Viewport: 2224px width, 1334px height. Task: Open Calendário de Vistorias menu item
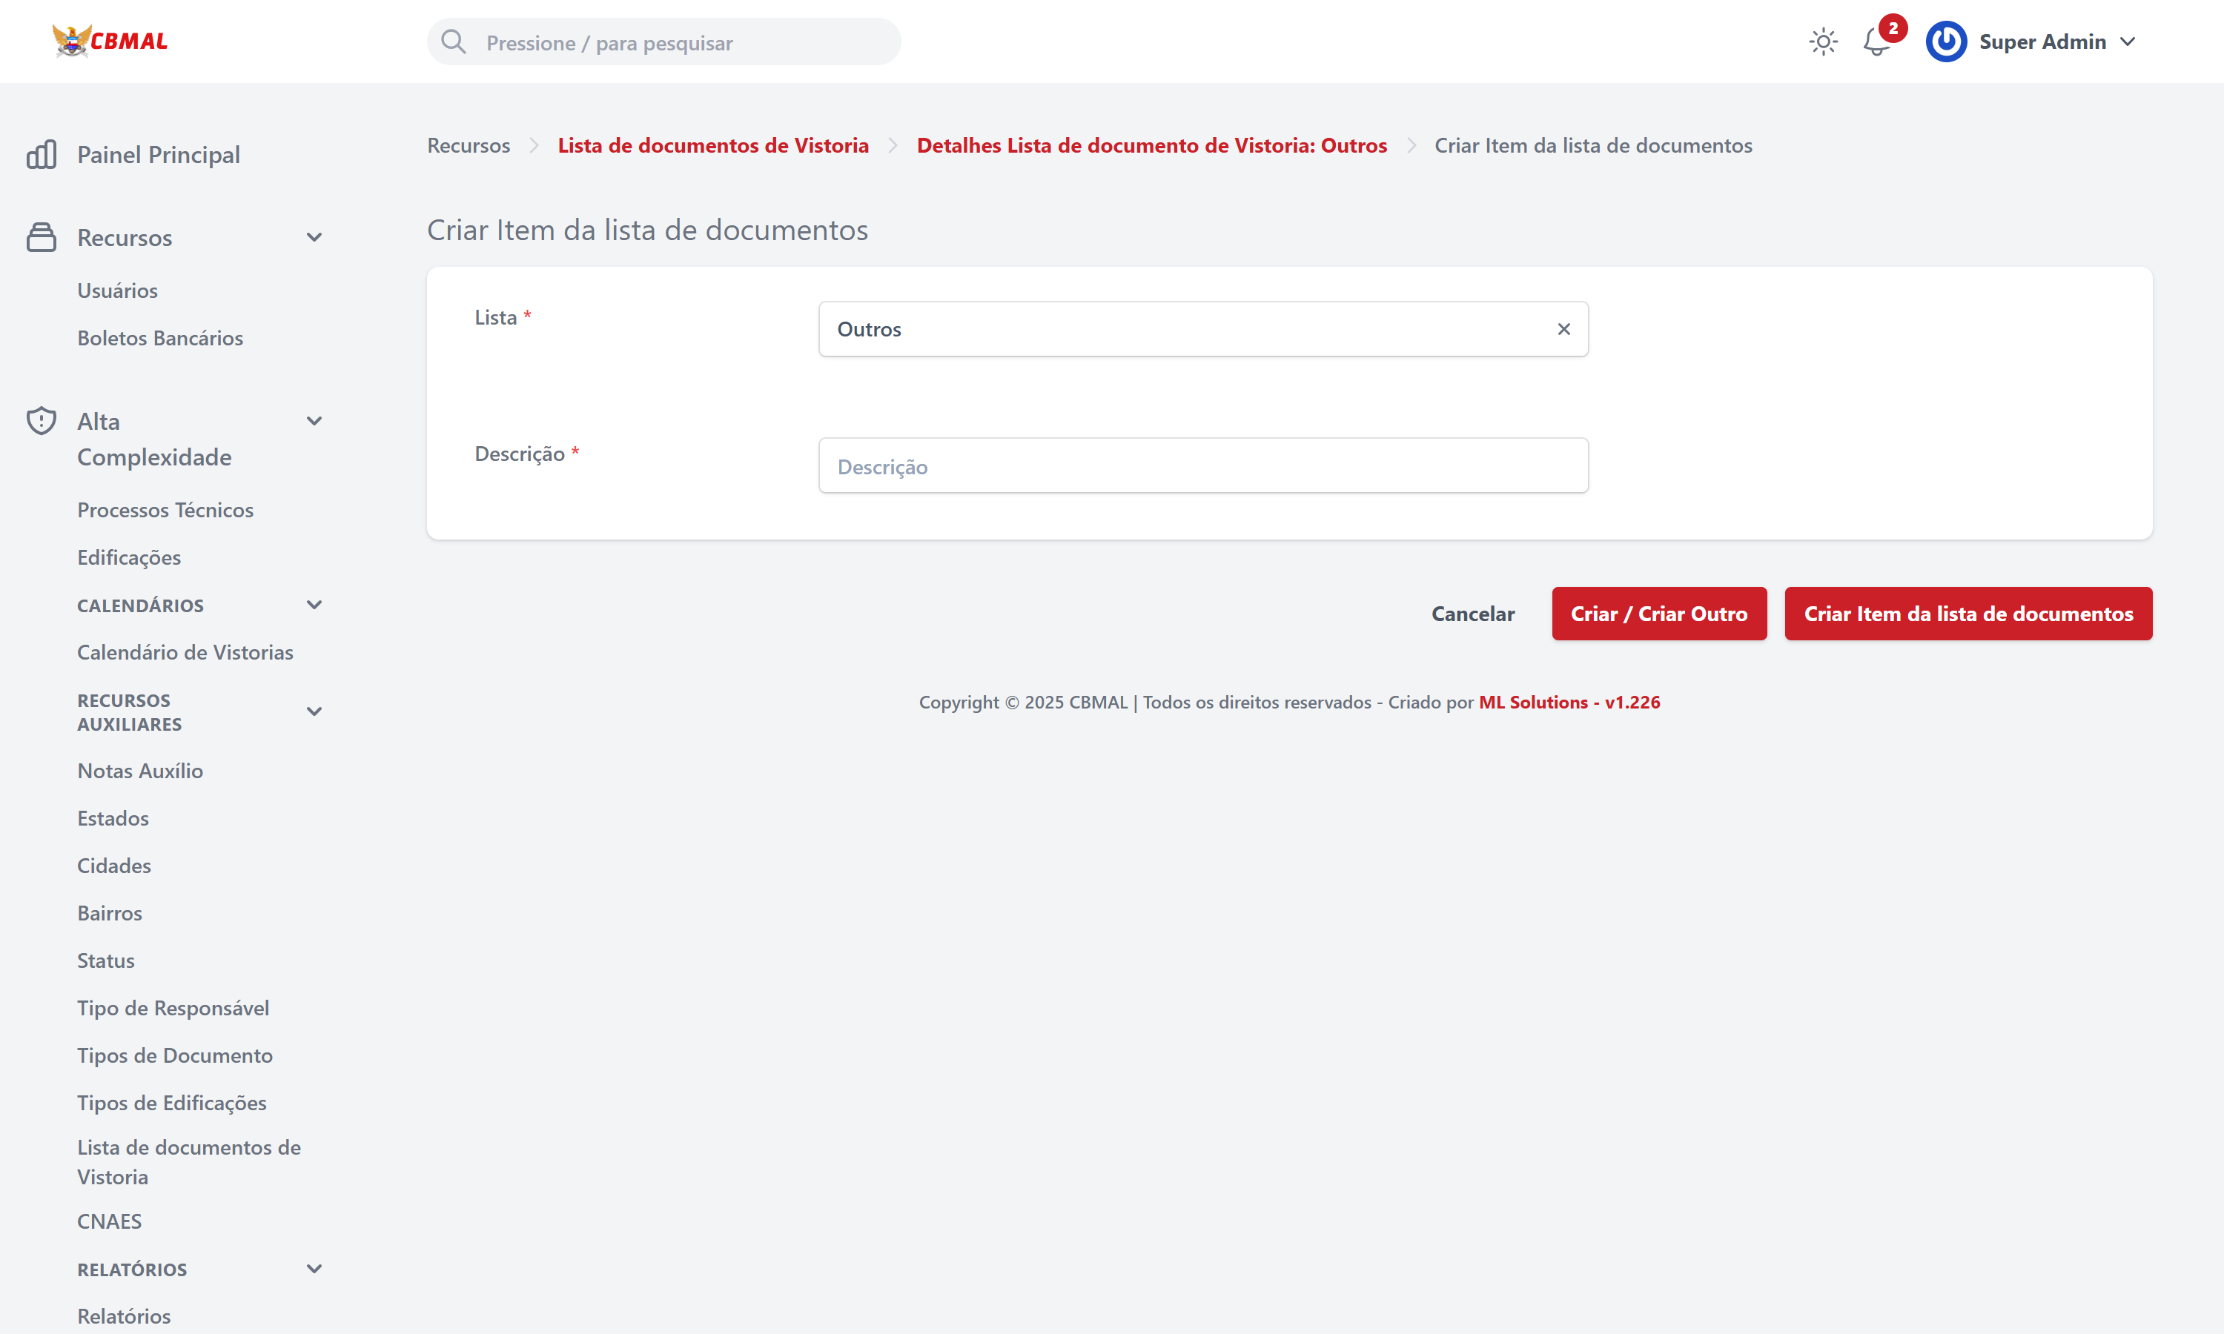185,651
